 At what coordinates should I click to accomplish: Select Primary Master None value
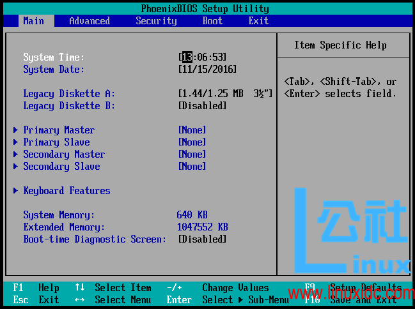pos(192,130)
